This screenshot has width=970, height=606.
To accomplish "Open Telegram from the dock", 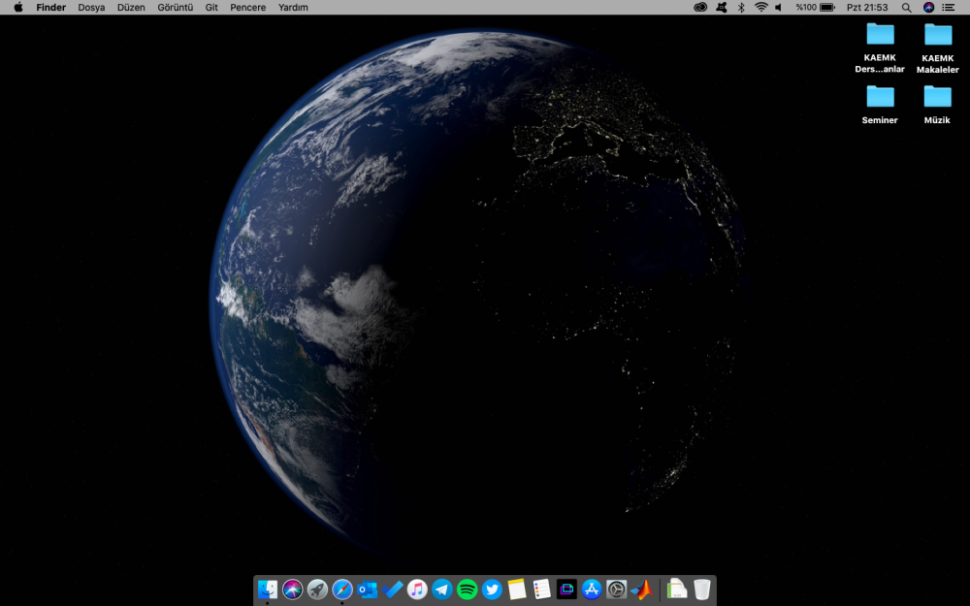I will (x=442, y=589).
